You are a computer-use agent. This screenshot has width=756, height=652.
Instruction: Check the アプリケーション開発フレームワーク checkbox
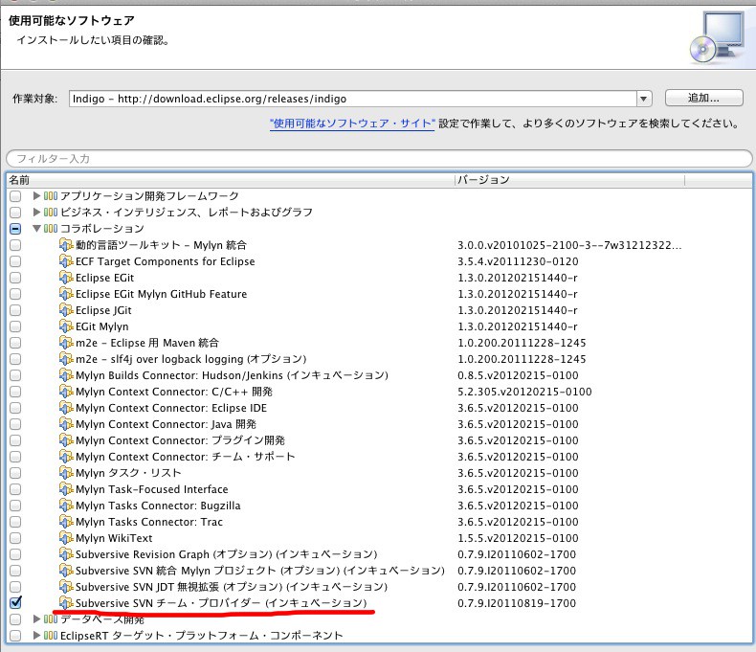[15, 196]
